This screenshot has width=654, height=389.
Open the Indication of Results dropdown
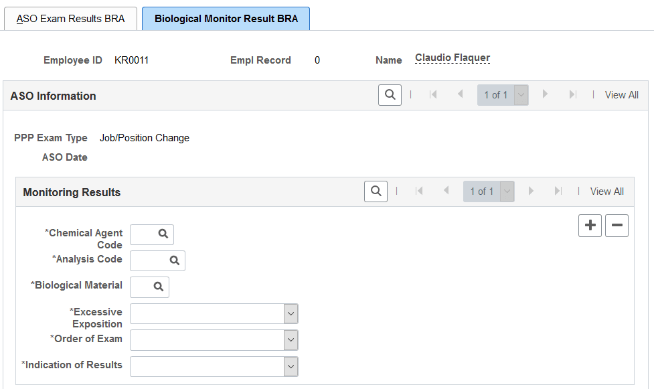[x=291, y=366]
